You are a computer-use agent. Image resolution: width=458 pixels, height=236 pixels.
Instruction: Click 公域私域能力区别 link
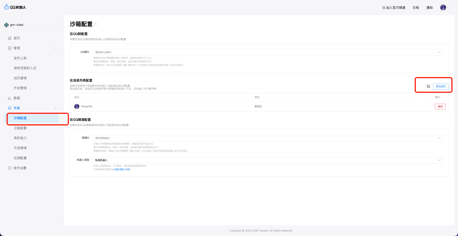[122, 169]
